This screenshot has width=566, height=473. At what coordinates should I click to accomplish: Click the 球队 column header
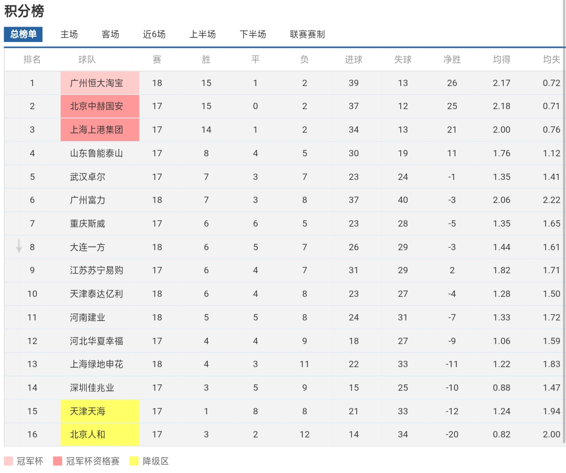(x=87, y=60)
